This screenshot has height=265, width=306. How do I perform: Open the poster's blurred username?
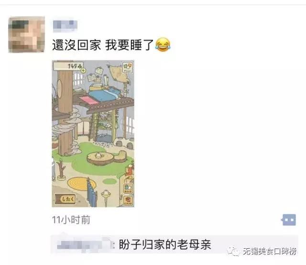(65, 25)
